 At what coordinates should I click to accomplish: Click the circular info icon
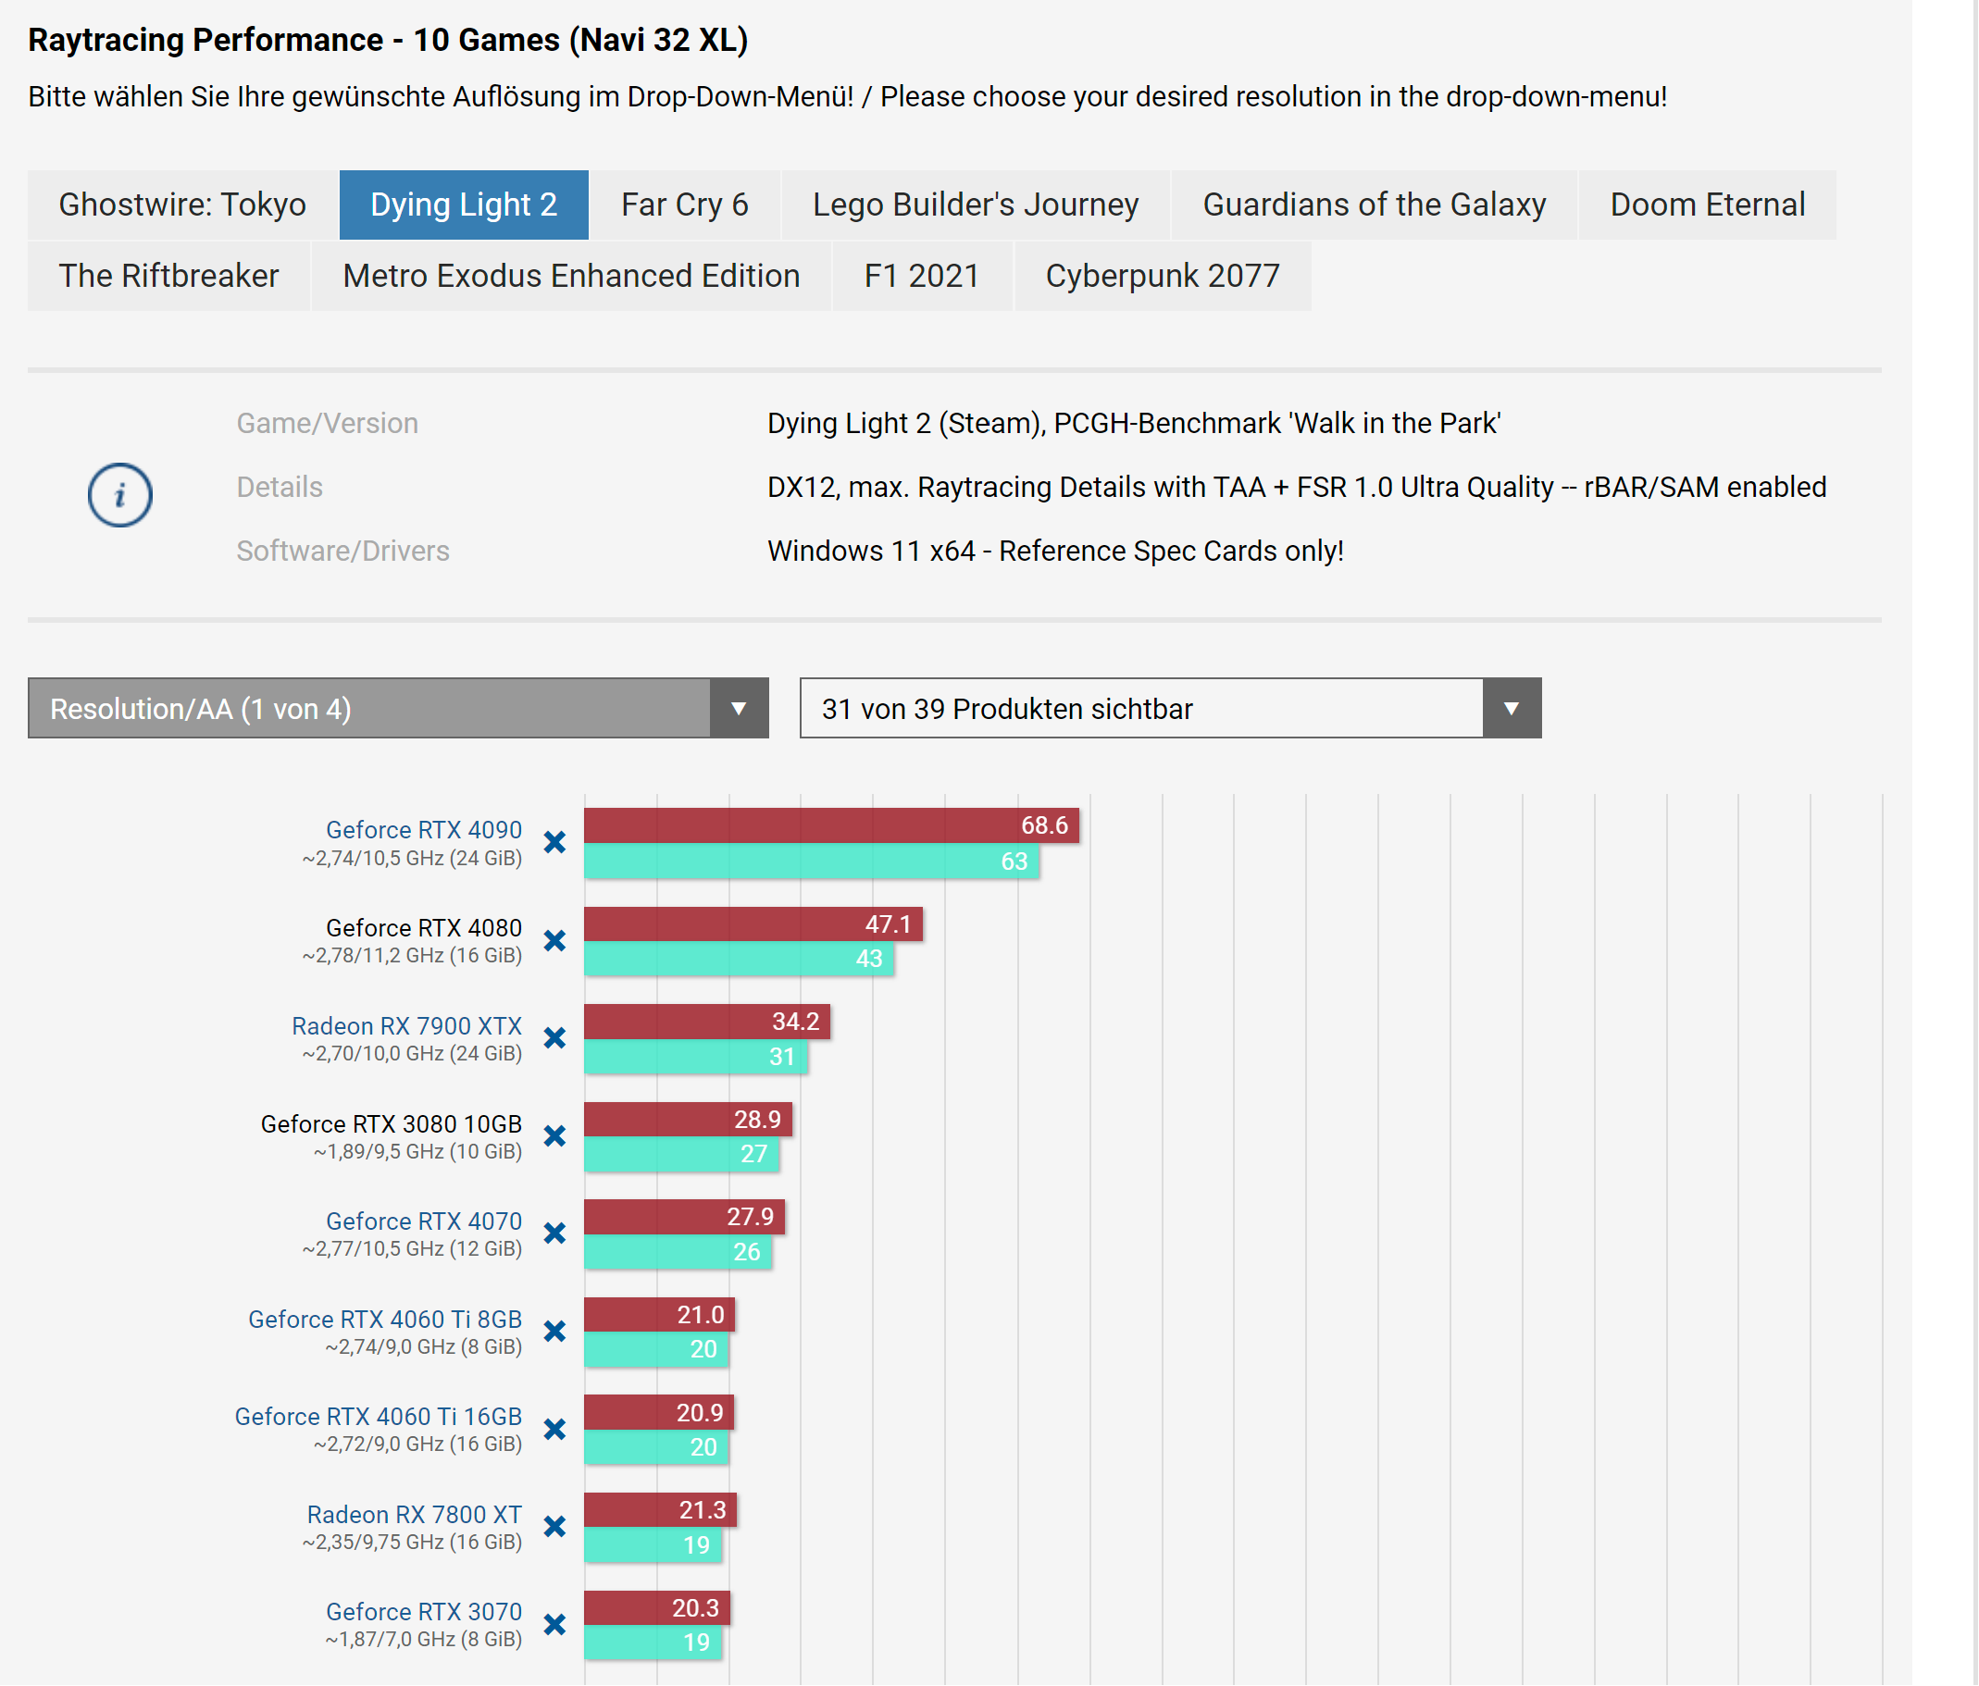pyautogui.click(x=120, y=495)
